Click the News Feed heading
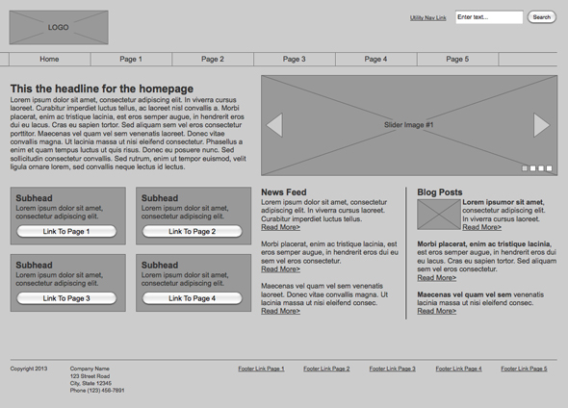Viewport: 568px width, 408px height. [x=284, y=192]
